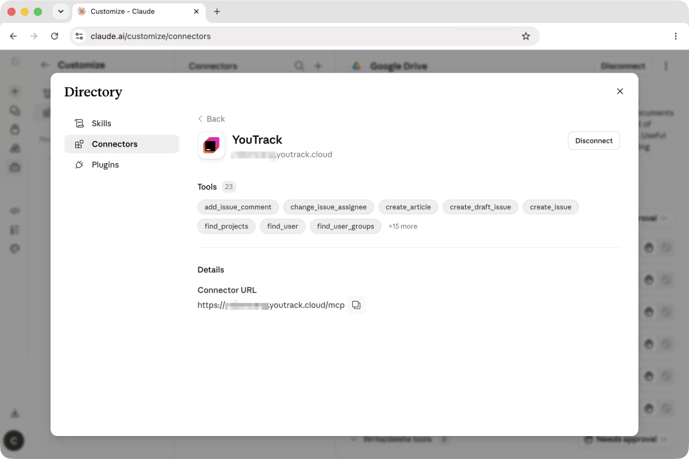
Task: Click the Tools count badge 23
Action: (x=228, y=187)
